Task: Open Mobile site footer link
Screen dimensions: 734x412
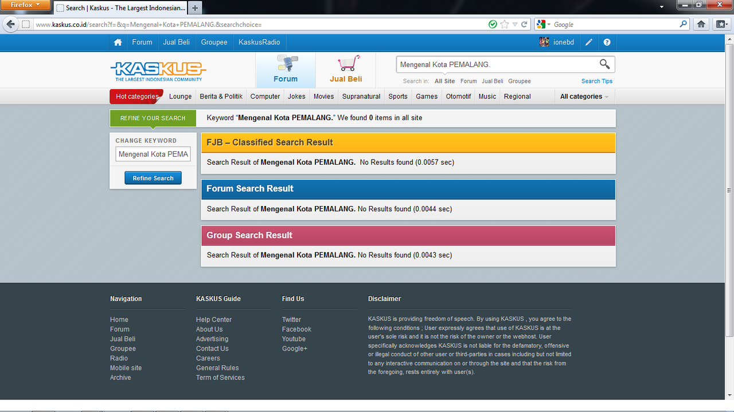Action: [x=126, y=368]
